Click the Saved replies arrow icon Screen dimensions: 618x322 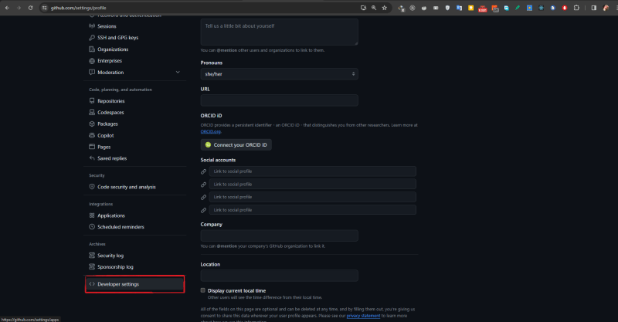pyautogui.click(x=92, y=158)
